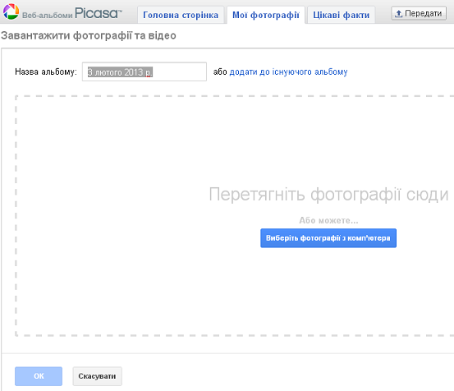
Task: Confirm with the OK button
Action: 39,376
